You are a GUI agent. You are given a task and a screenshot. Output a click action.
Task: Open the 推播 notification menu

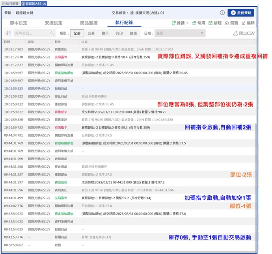click(181, 23)
